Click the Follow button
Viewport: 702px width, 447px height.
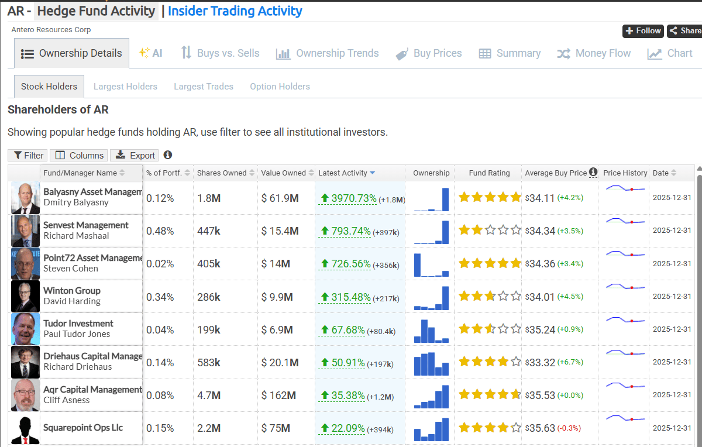pyautogui.click(x=642, y=31)
